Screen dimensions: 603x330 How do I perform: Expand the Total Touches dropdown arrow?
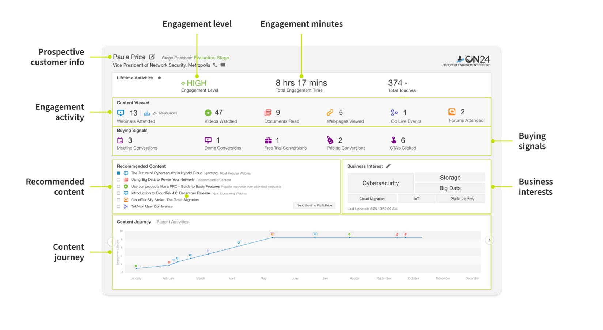coord(406,84)
